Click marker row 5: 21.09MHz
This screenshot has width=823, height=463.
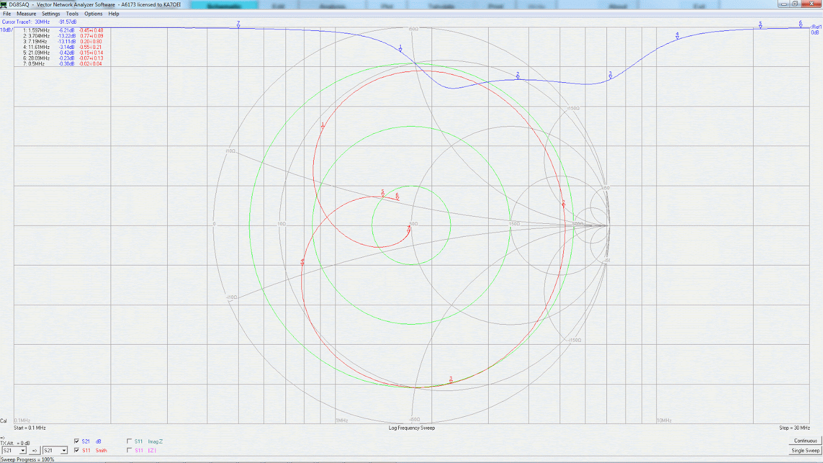click(x=63, y=53)
